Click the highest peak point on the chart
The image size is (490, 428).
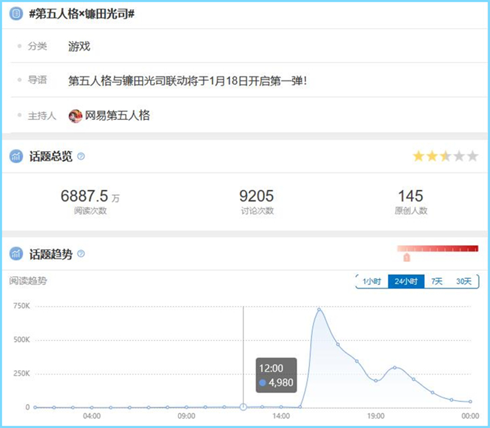point(319,309)
